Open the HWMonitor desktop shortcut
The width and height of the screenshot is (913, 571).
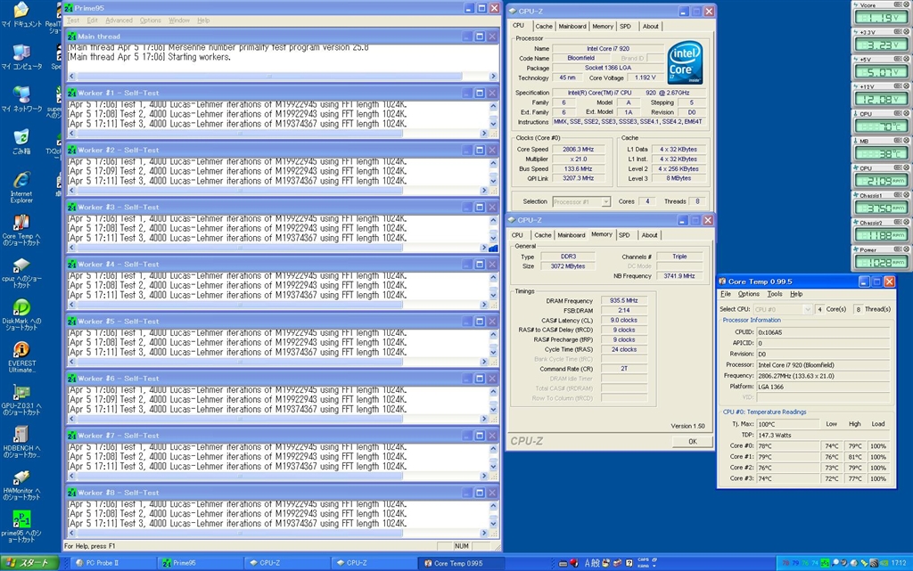point(21,477)
